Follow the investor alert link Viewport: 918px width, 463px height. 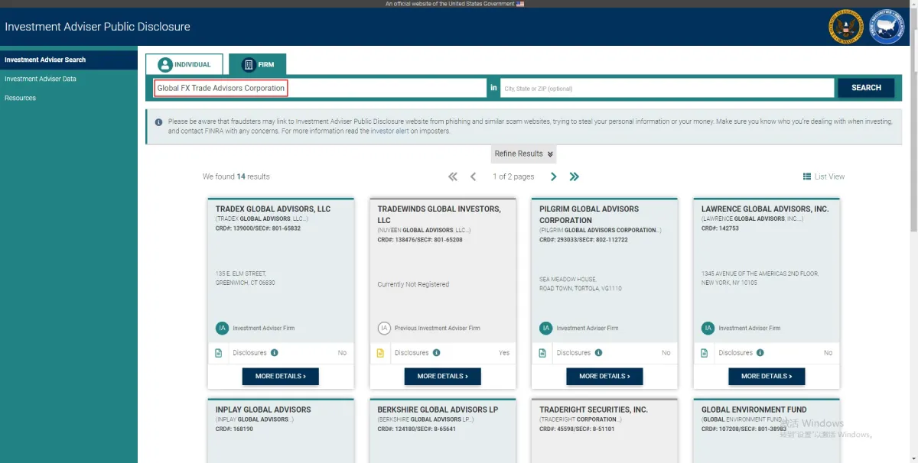390,131
